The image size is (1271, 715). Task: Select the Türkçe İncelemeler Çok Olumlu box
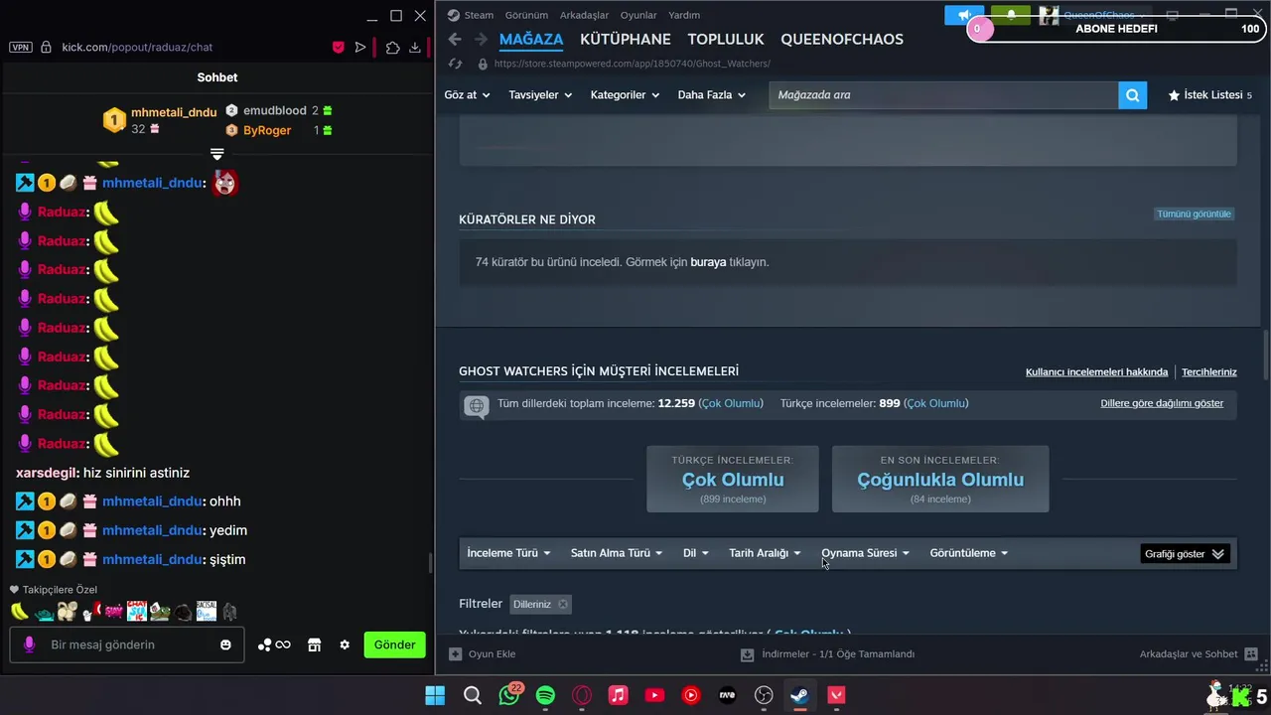733,479
